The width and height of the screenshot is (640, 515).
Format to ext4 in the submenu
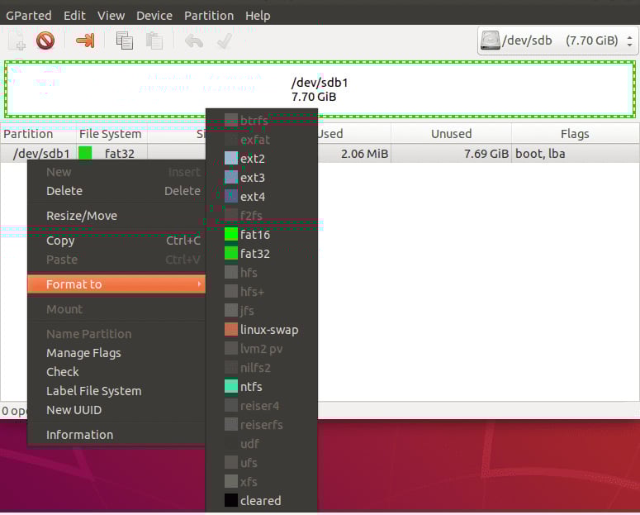pos(262,197)
